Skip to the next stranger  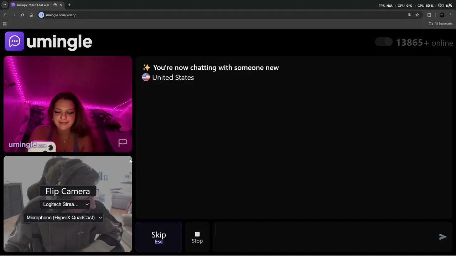click(159, 237)
